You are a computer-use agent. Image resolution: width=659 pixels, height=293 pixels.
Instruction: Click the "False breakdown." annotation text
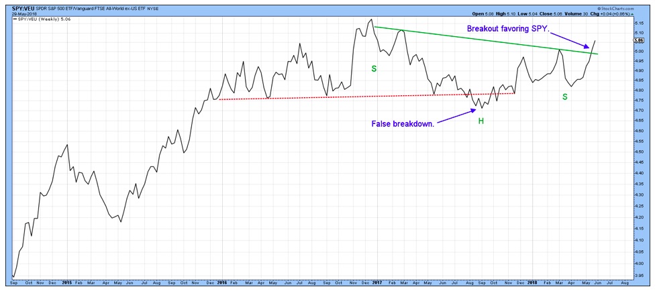pyautogui.click(x=404, y=124)
